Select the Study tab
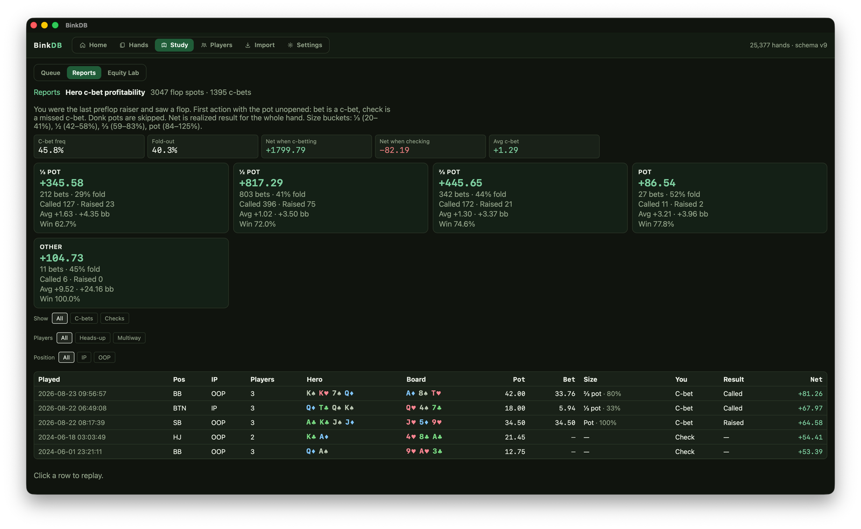The width and height of the screenshot is (861, 529). (174, 45)
